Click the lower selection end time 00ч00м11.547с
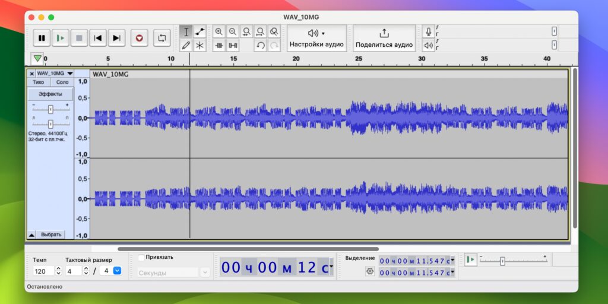The height and width of the screenshot is (304, 608). pyautogui.click(x=414, y=273)
